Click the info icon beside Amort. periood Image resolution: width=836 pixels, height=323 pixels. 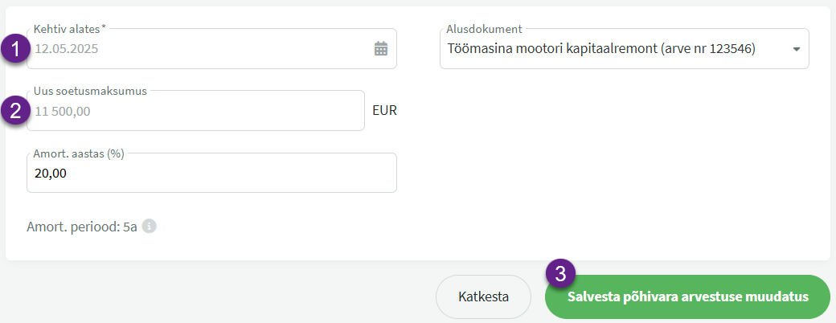click(150, 227)
